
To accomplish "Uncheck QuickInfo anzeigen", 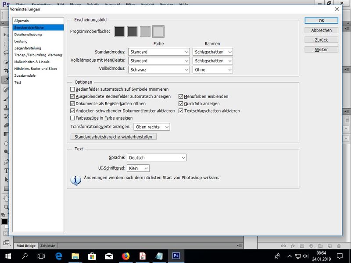I will [181, 104].
